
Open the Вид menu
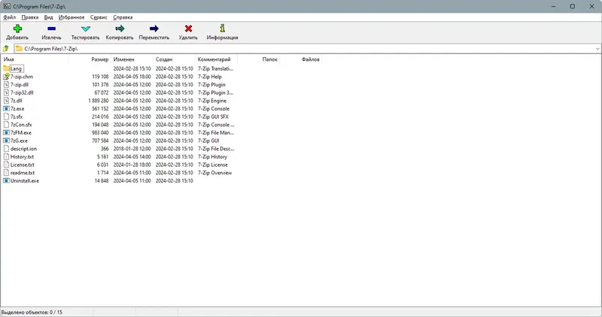(x=48, y=17)
